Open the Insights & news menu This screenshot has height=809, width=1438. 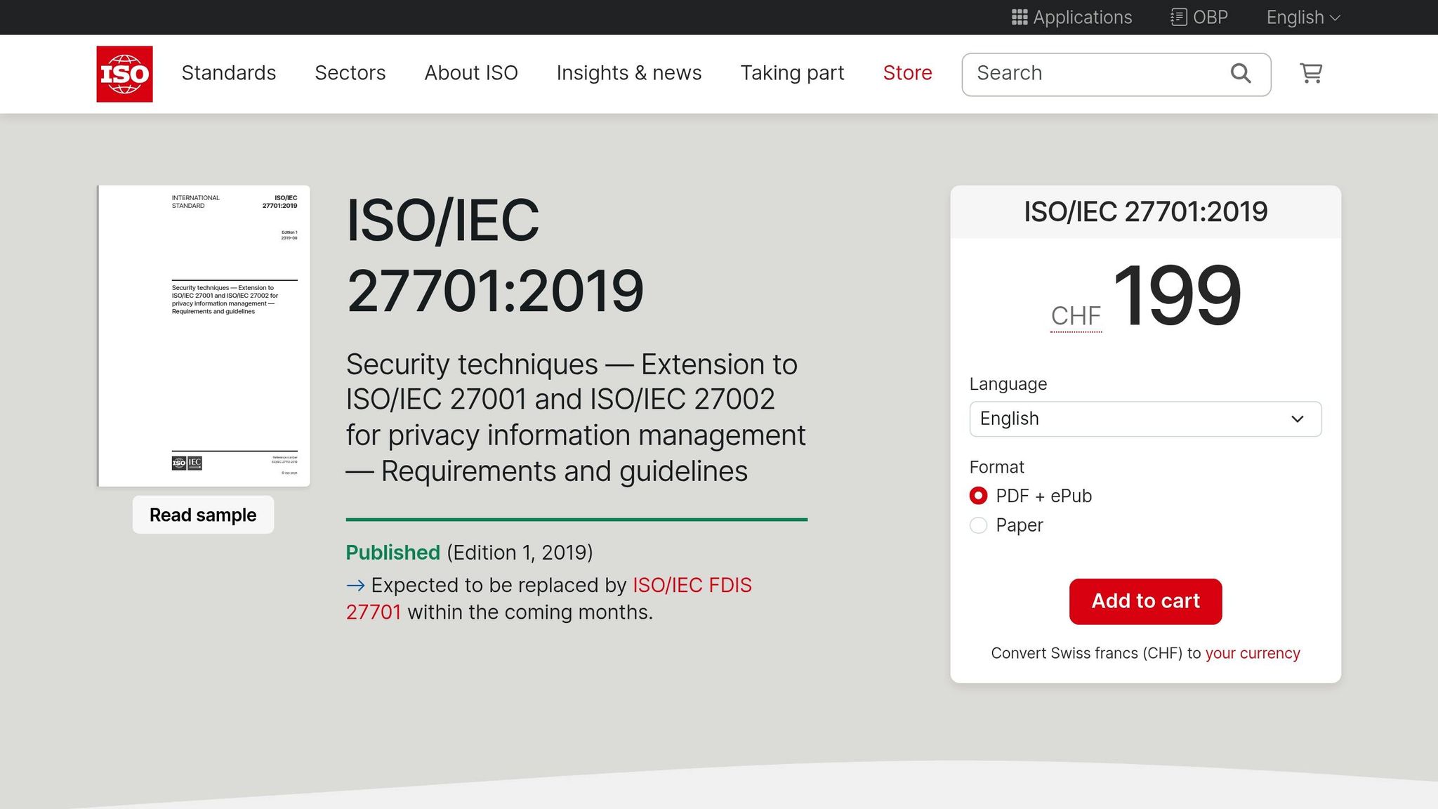629,73
